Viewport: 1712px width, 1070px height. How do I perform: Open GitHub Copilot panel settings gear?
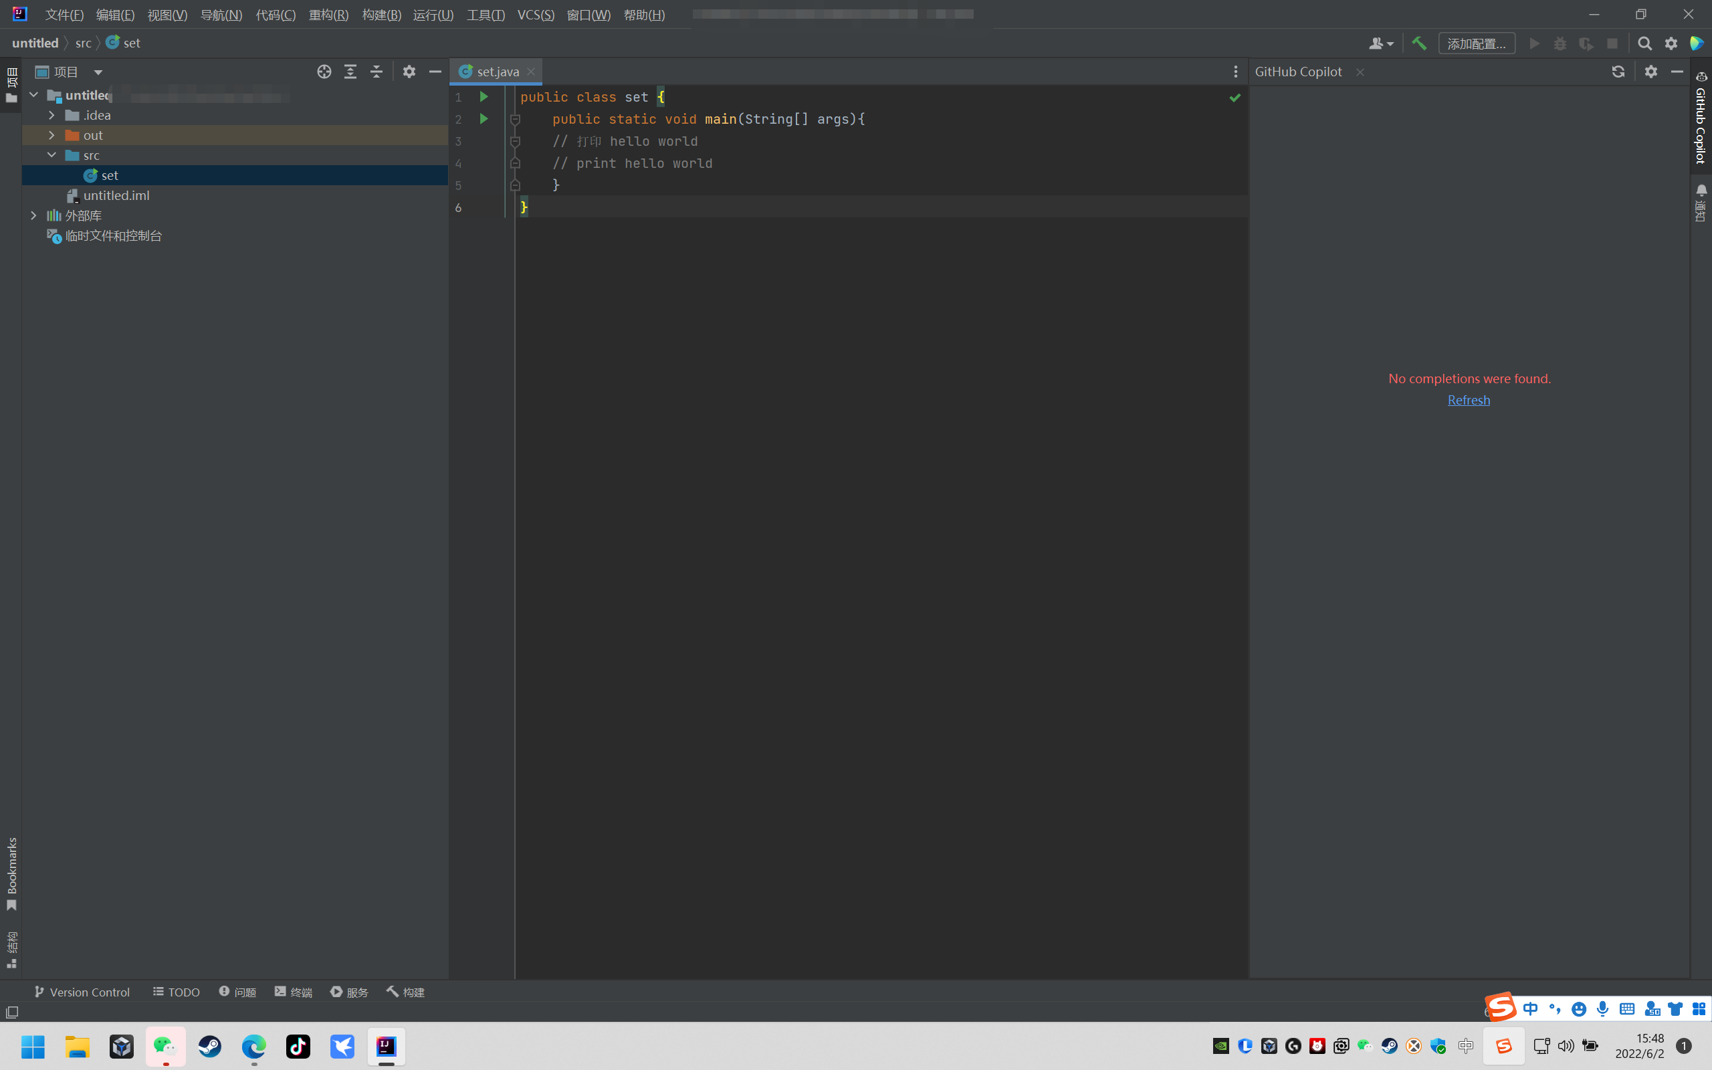pos(1651,71)
